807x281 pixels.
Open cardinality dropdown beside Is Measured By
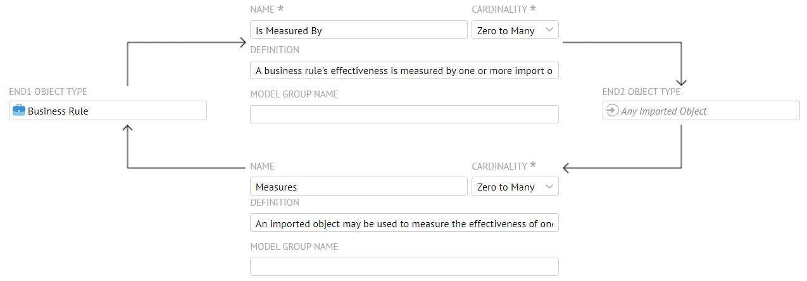click(x=515, y=30)
